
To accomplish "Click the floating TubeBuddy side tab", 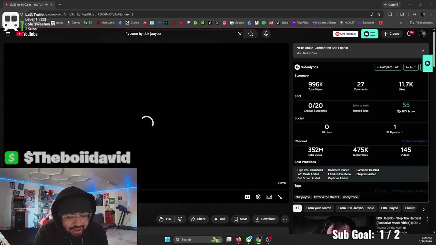I will [x=428, y=63].
